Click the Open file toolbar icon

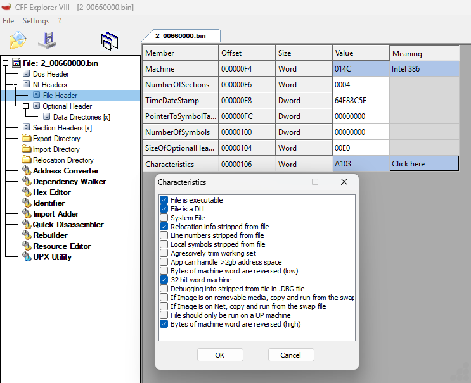18,41
